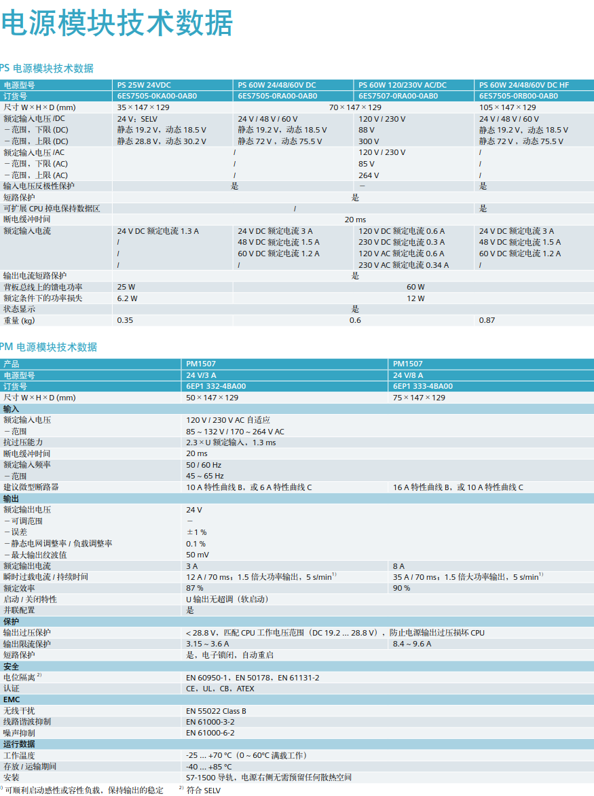Image resolution: width=594 pixels, height=796 pixels.
Task: Click "24 V DC 额定电流 1.3 A" cell
Action: 158,231
